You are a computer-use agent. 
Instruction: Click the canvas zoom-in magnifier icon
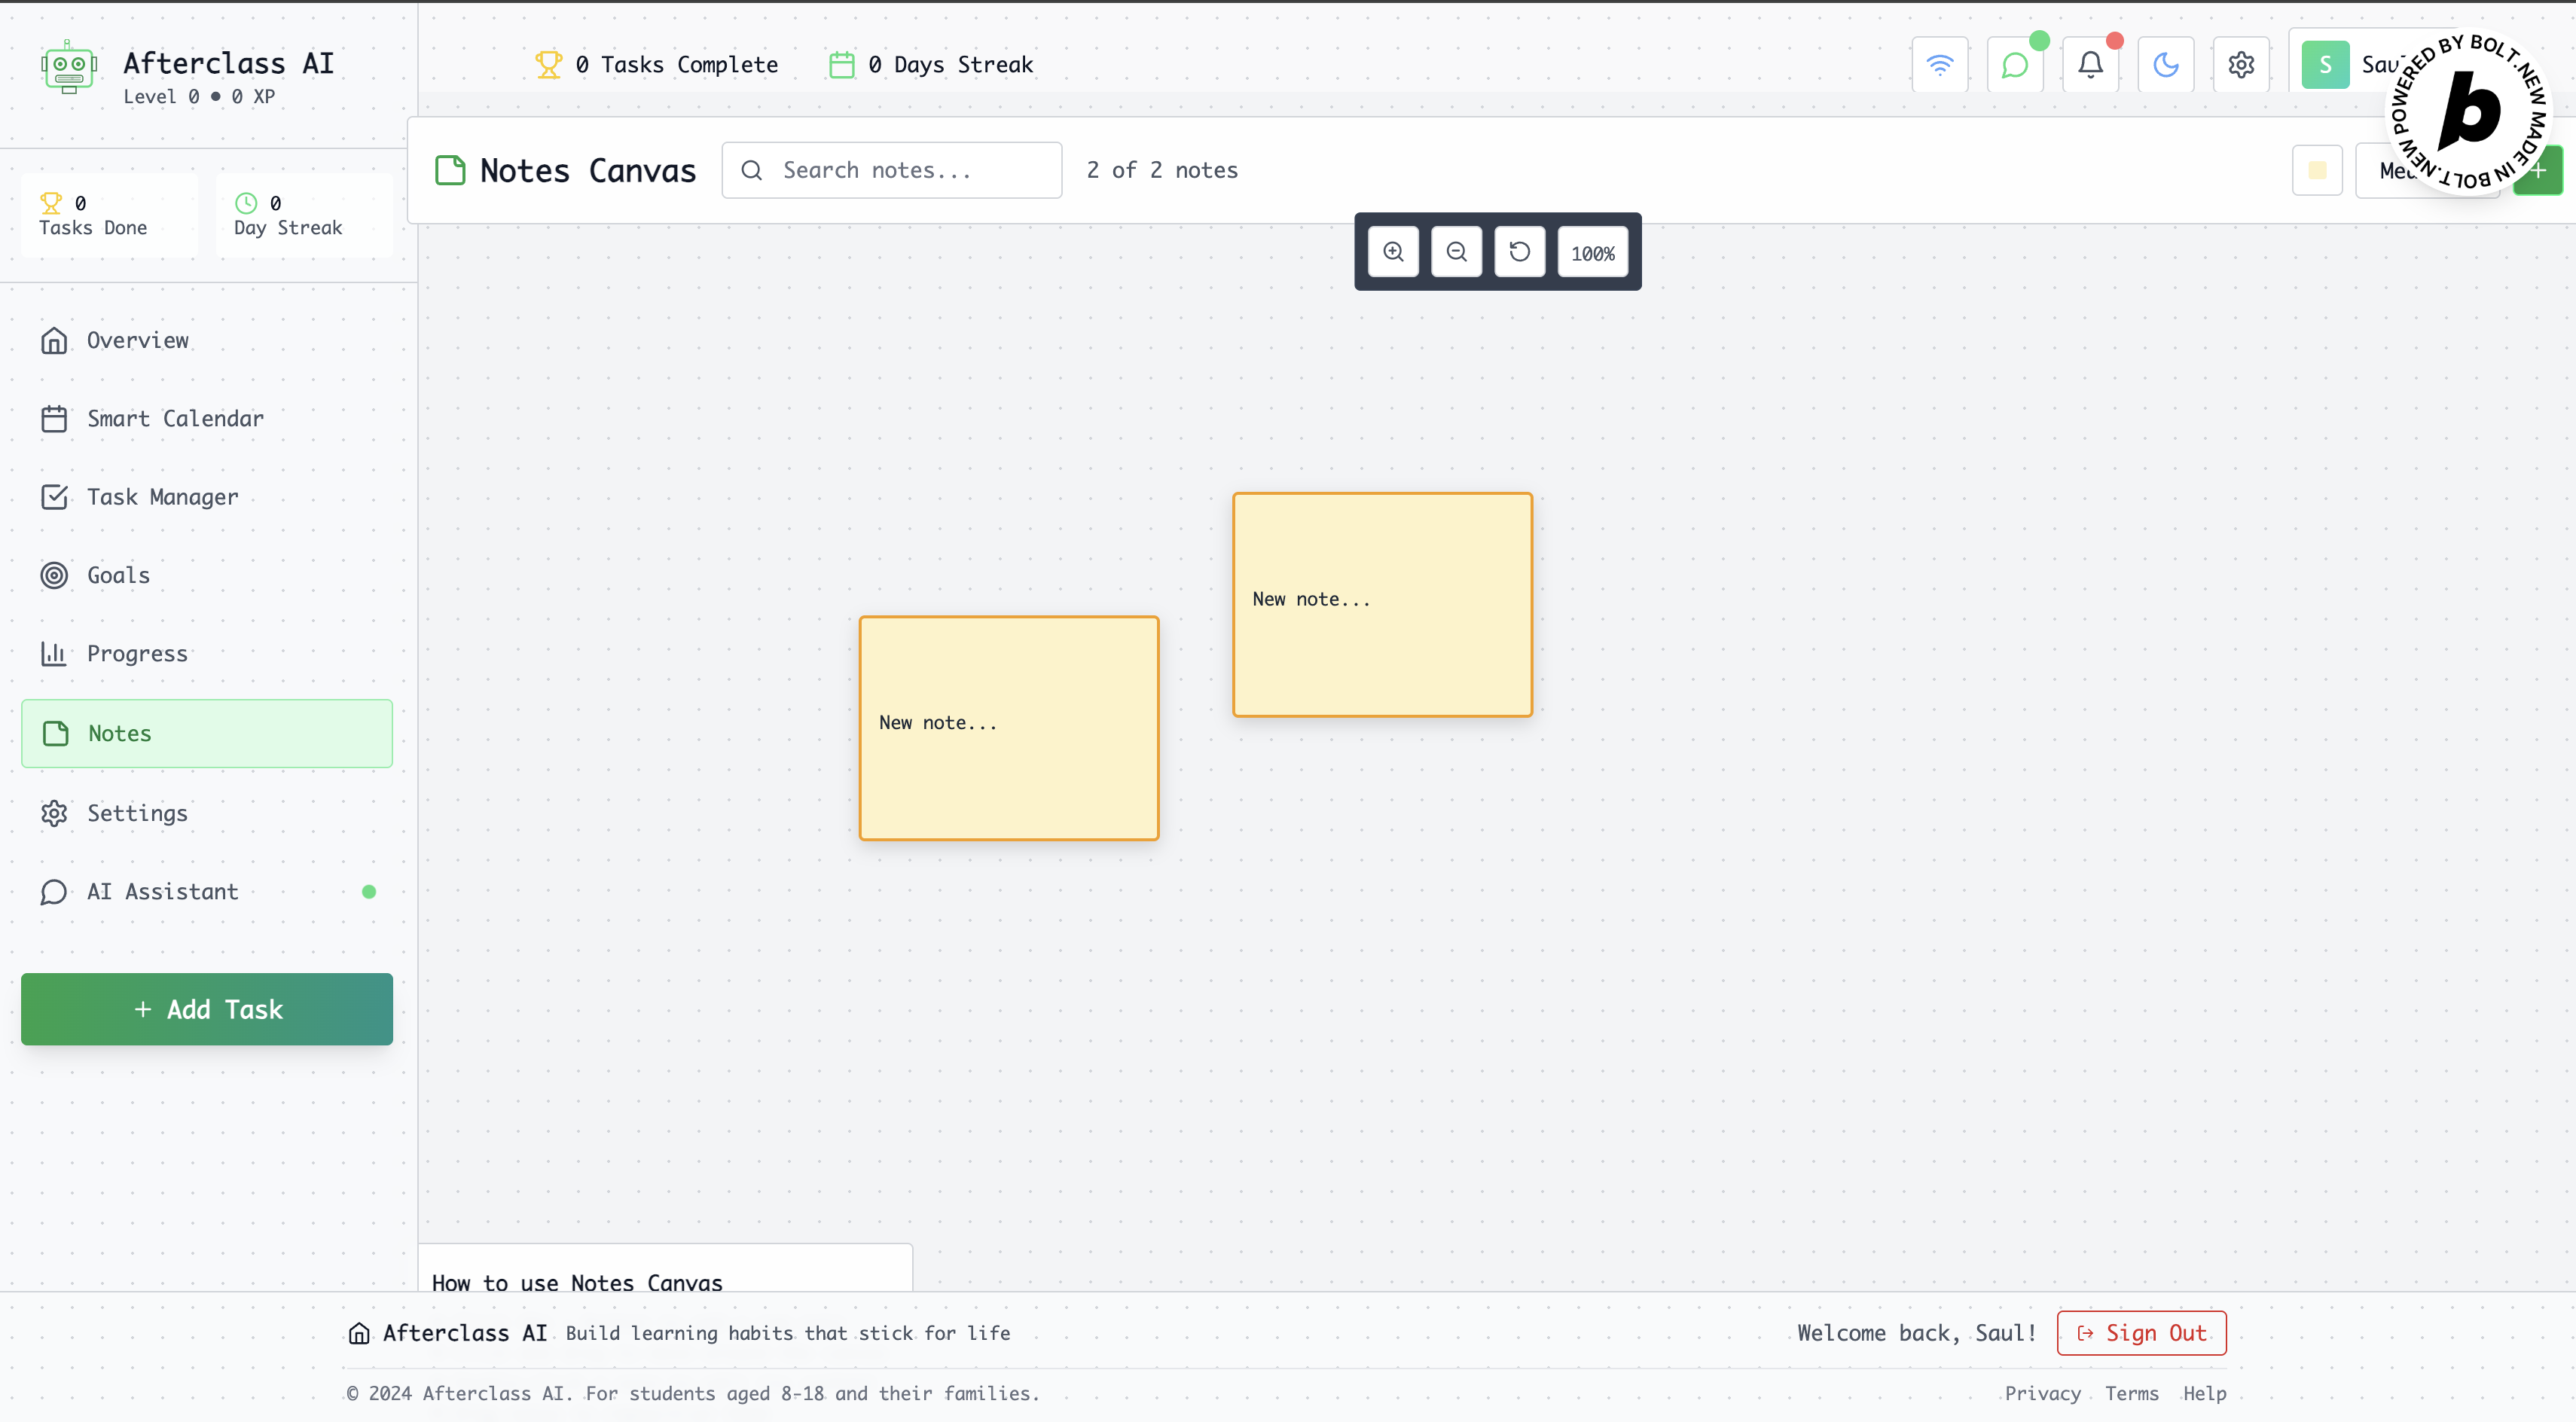pos(1393,252)
